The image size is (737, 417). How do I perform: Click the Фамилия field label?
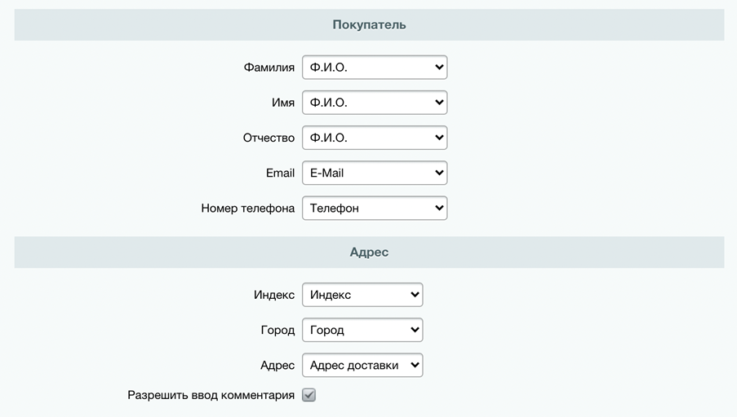269,68
